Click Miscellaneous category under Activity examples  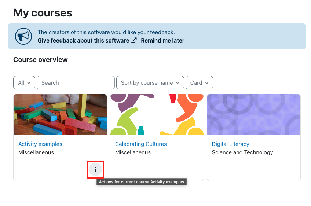tap(36, 152)
